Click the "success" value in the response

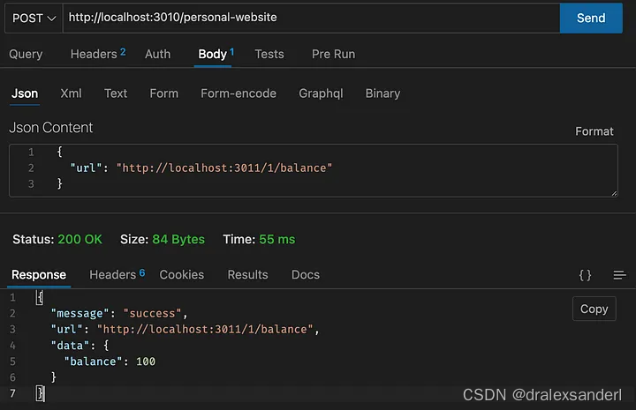click(x=152, y=313)
